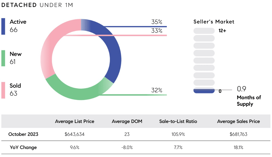Click the 0.9 Months of Supply value
Image resolution: width=272 pixels, height=157 pixels.
(x=241, y=89)
